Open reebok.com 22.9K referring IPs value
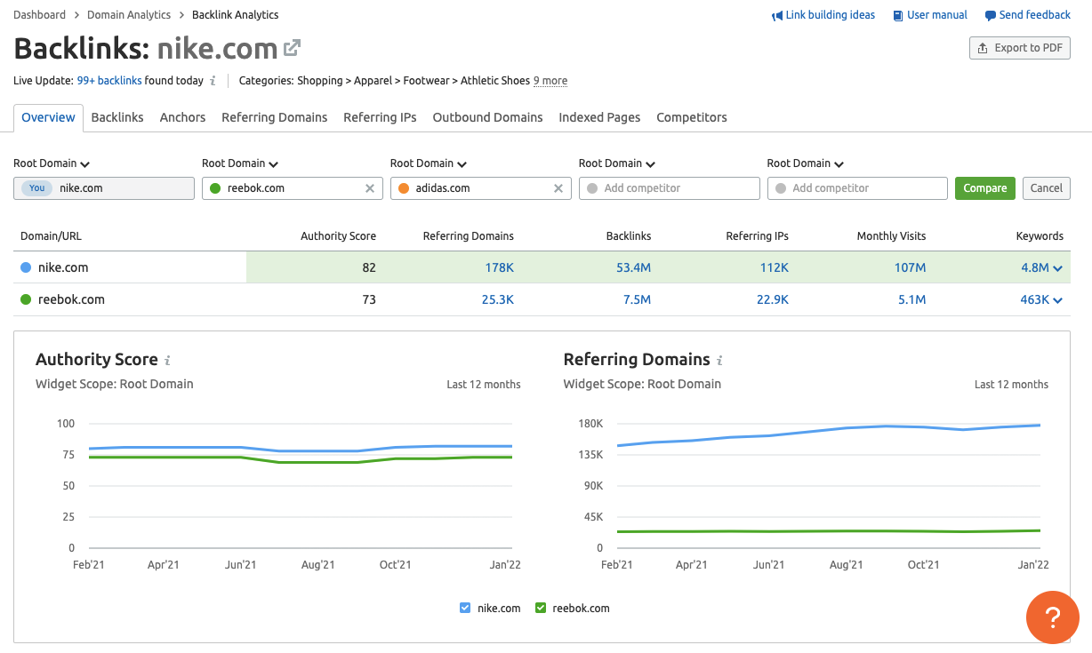The width and height of the screenshot is (1092, 653). coord(773,299)
